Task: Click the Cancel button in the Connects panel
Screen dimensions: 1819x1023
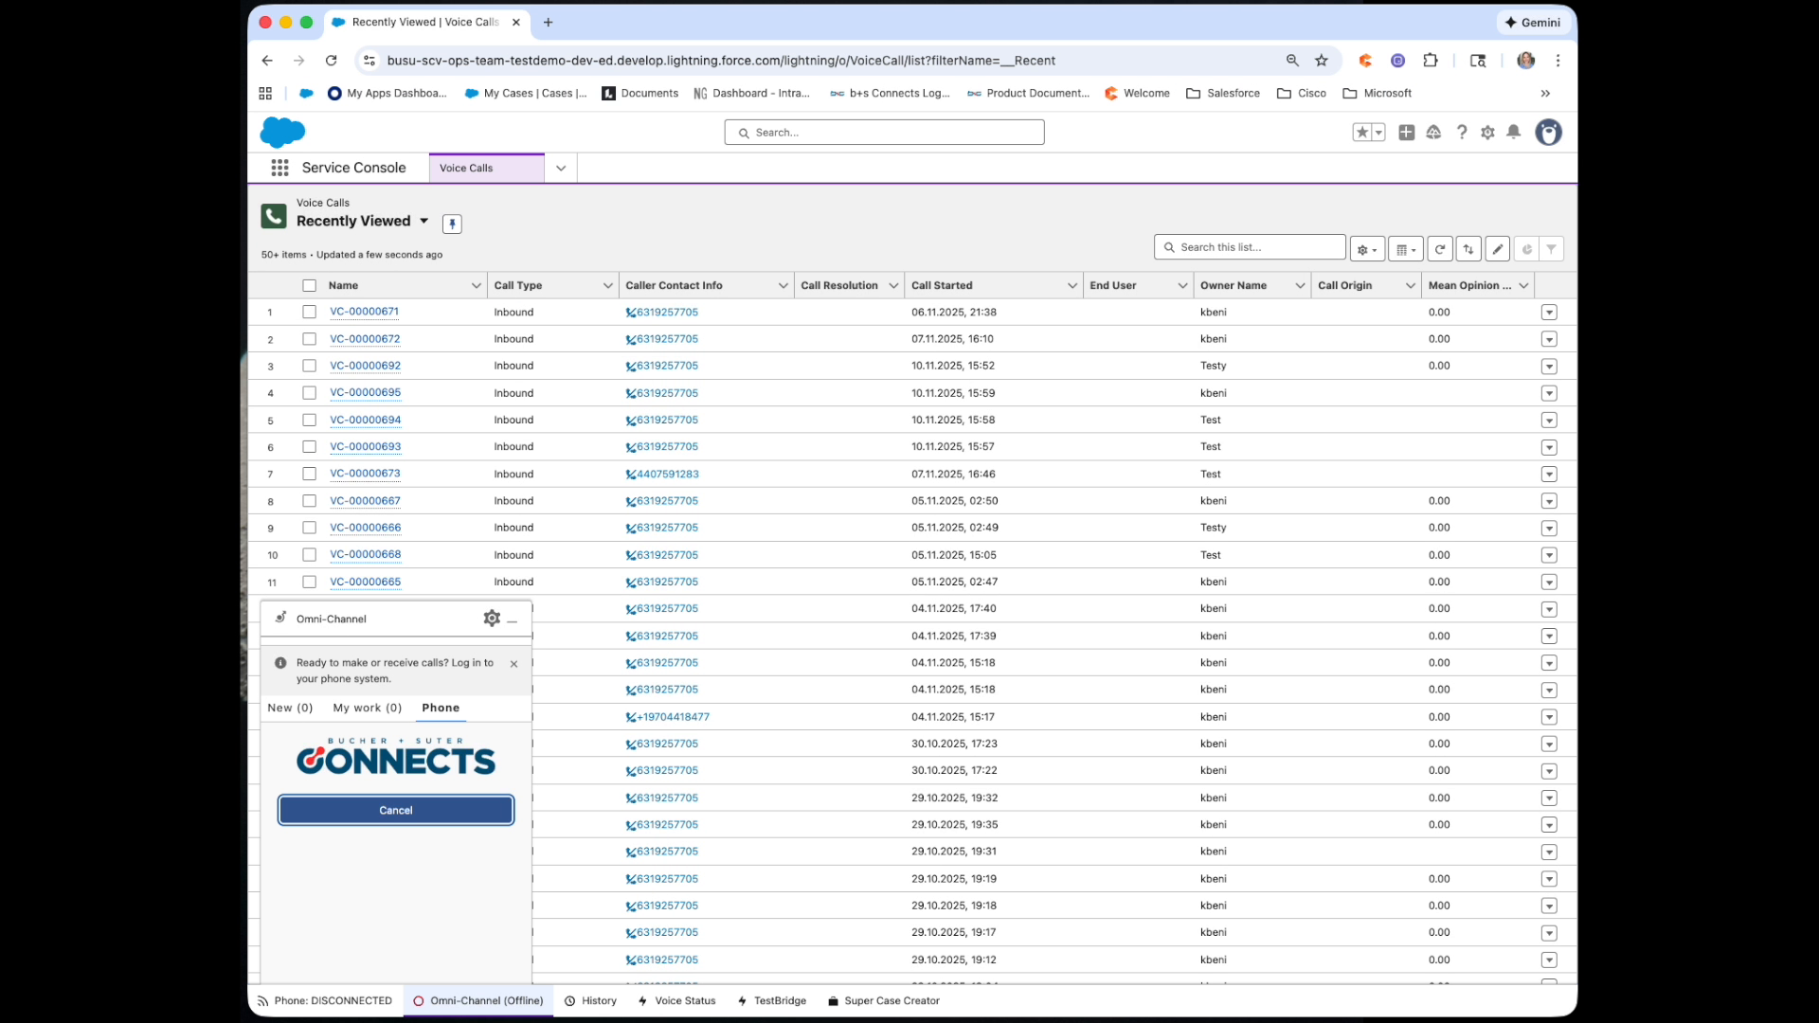Action: [395, 810]
